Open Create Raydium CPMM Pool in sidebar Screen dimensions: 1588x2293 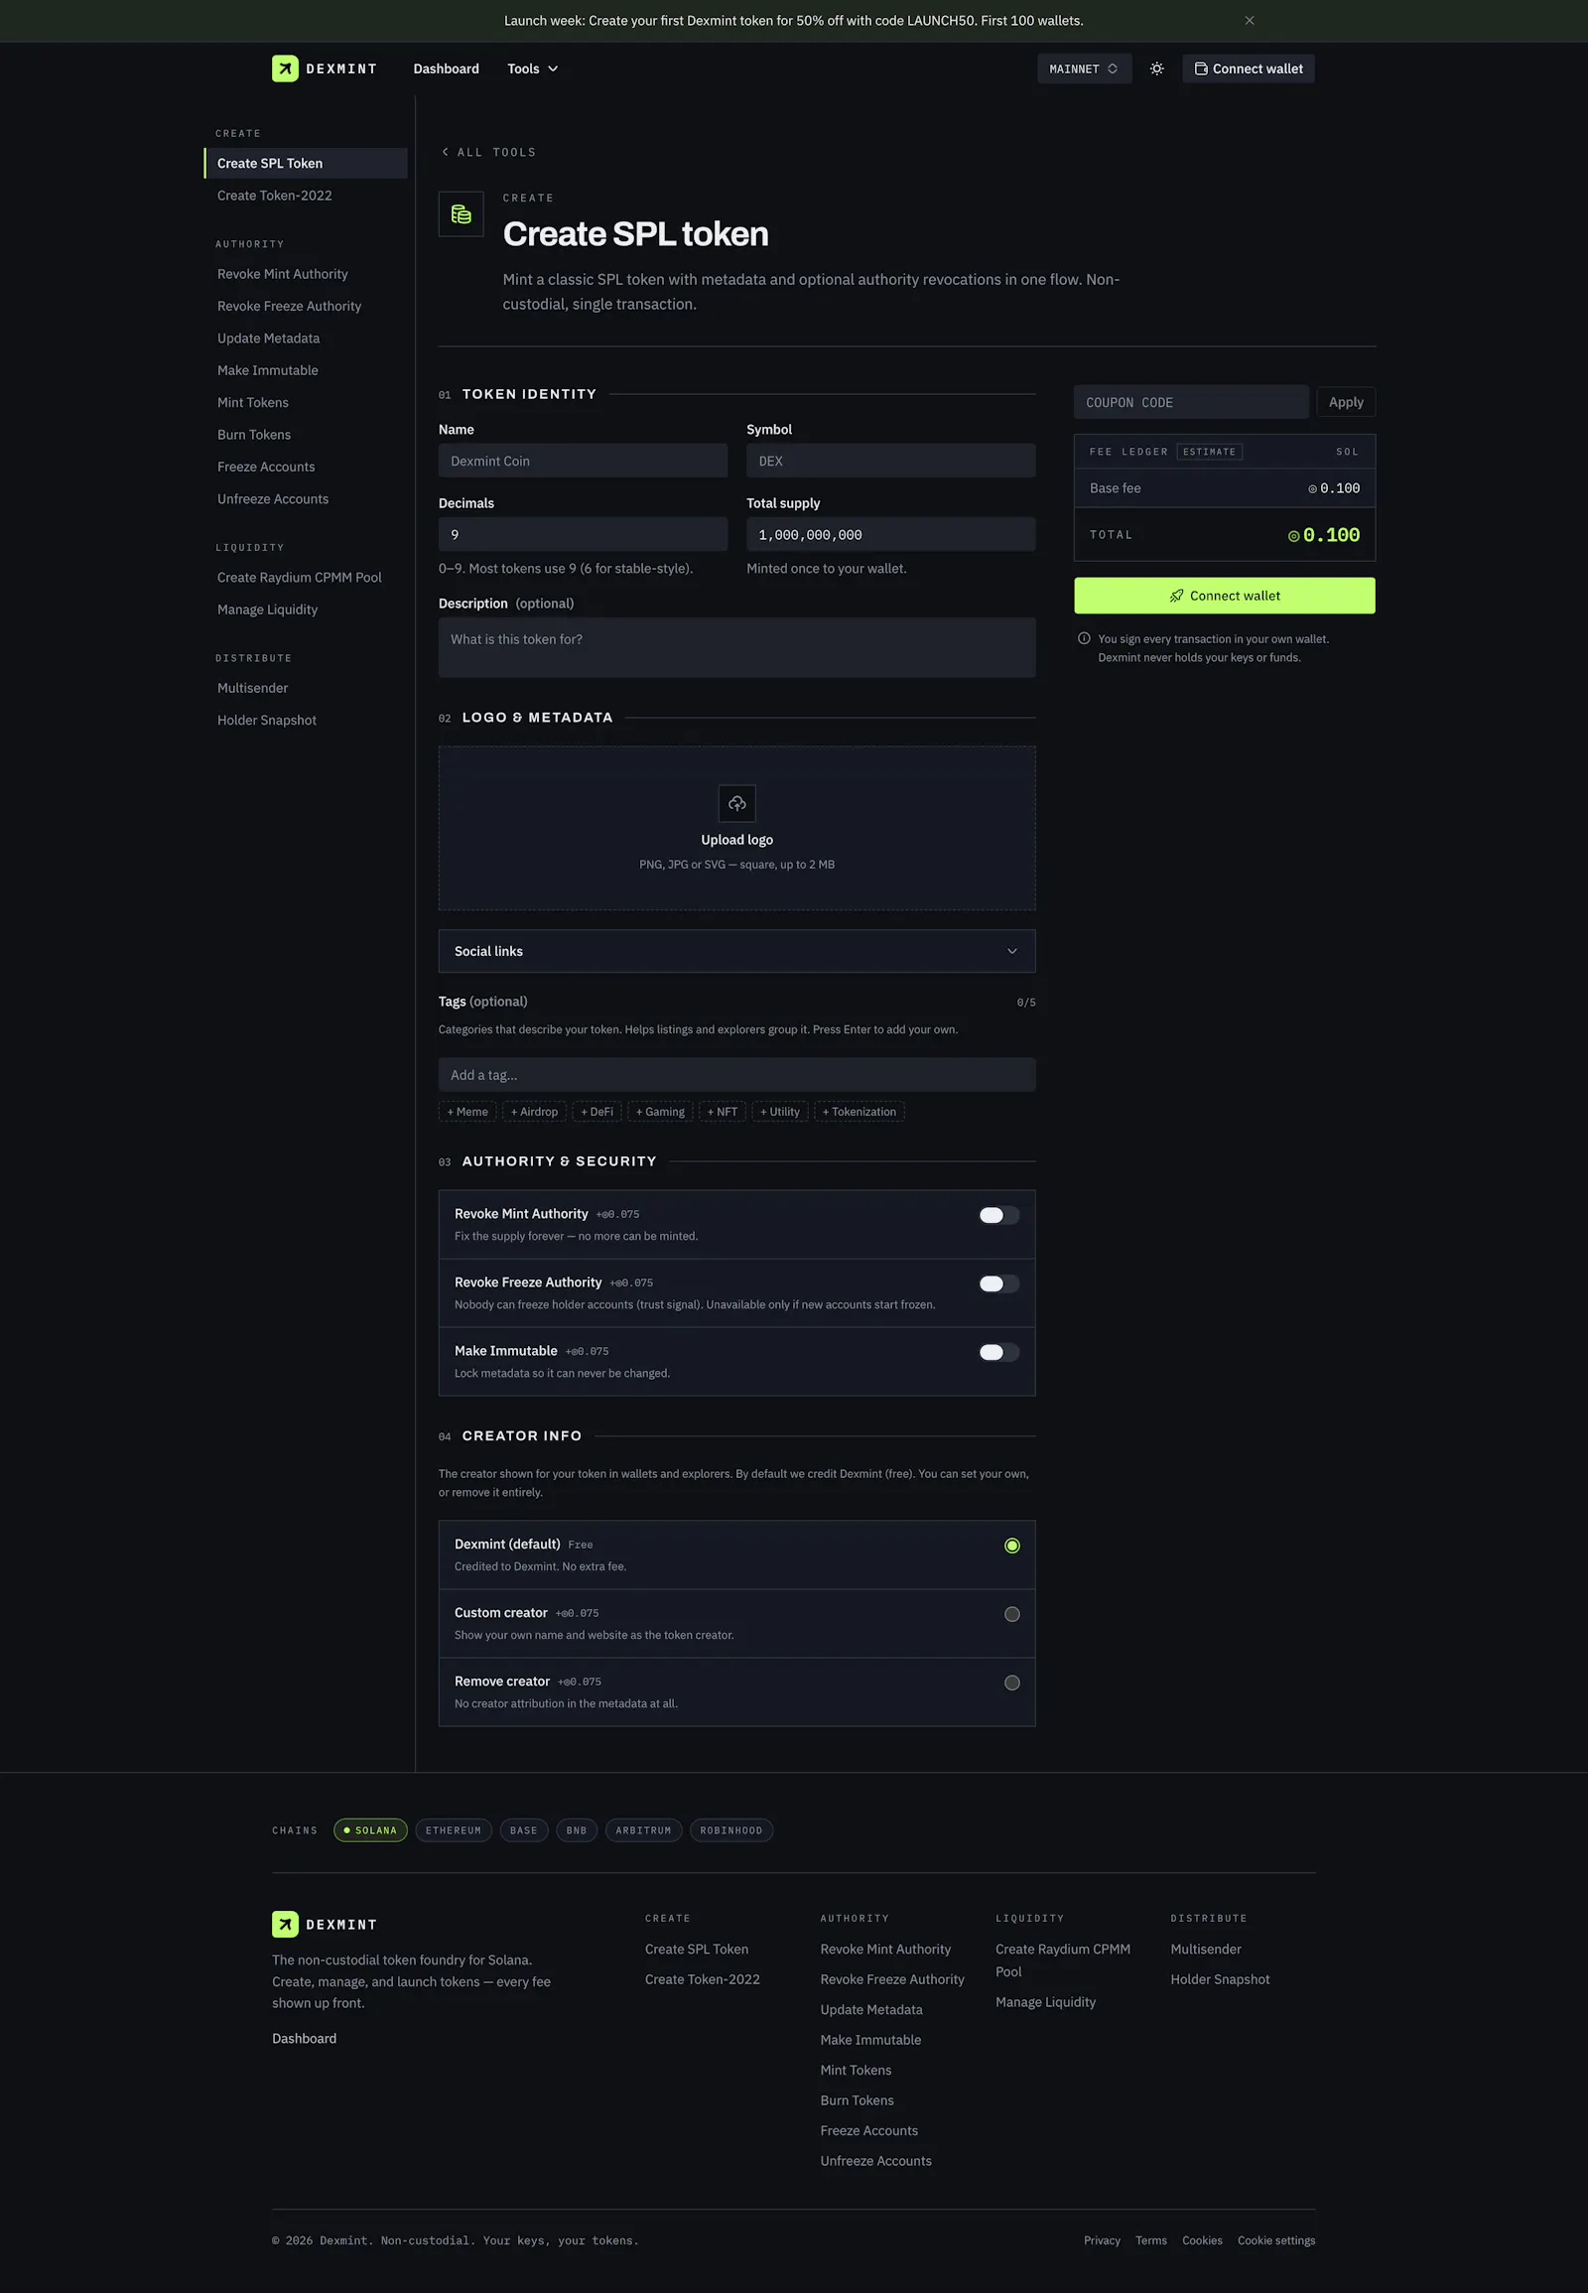point(307,578)
